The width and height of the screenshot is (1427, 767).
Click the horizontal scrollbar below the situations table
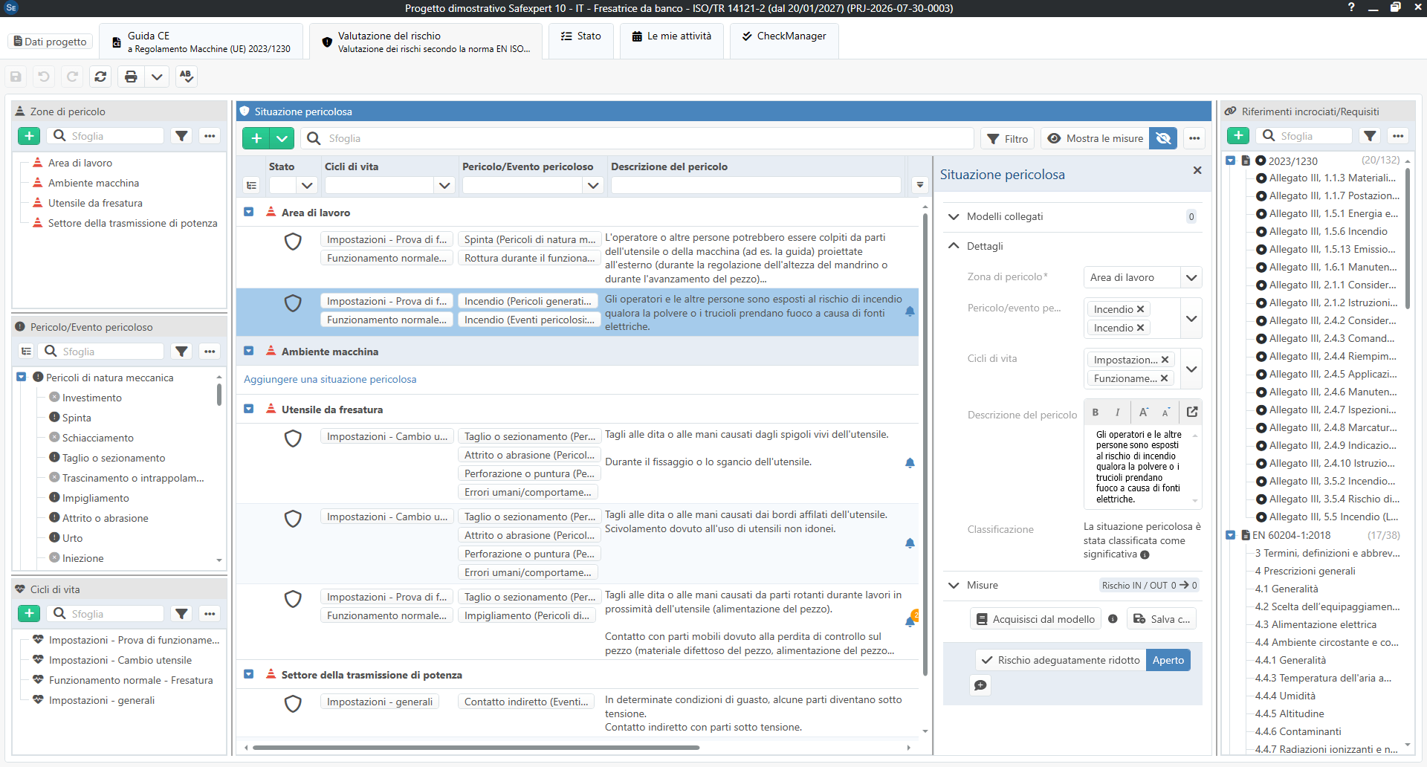point(476,748)
